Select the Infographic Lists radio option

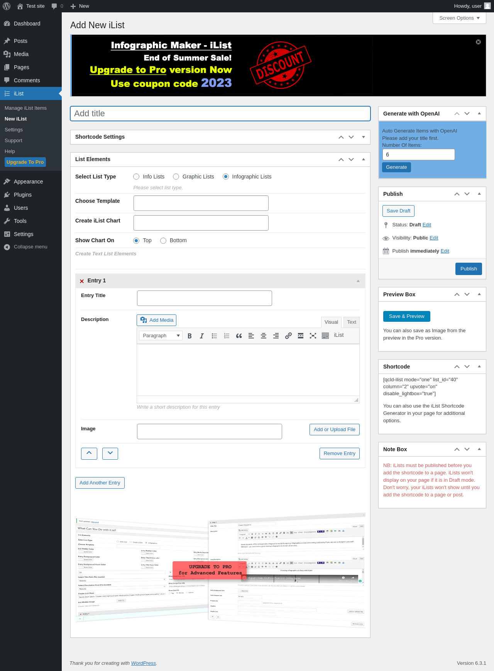[226, 177]
